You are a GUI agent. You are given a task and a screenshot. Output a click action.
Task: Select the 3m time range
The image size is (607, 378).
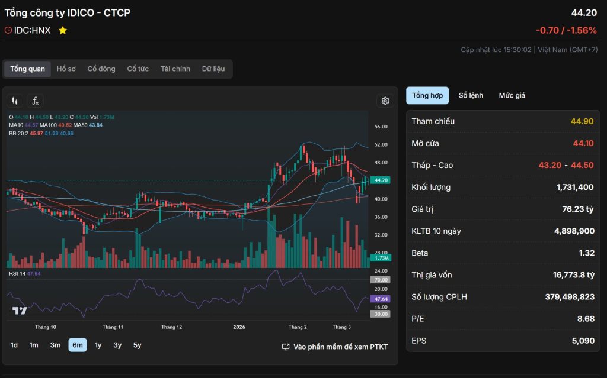tap(55, 345)
